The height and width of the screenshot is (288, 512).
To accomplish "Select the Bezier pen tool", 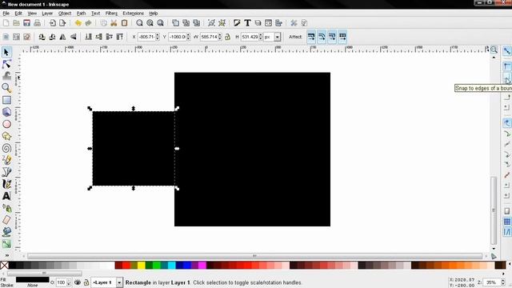I will click(x=6, y=172).
